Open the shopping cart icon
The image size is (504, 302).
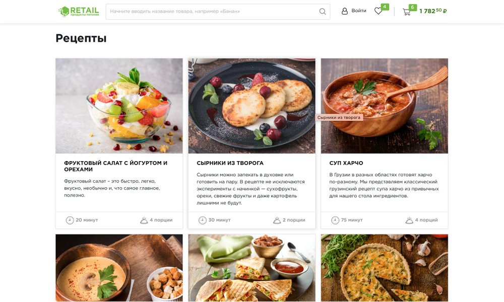[406, 12]
